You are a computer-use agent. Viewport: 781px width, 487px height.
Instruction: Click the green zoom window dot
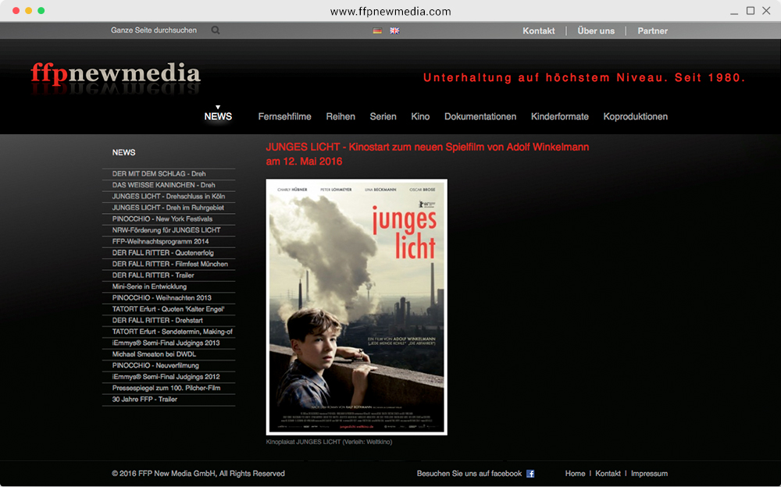point(41,10)
